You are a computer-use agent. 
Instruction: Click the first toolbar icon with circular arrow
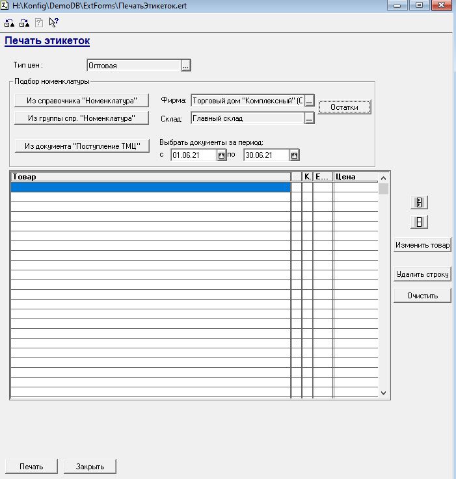[9, 22]
